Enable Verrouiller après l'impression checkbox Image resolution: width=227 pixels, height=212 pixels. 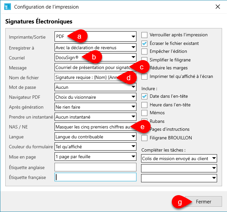[144, 35]
